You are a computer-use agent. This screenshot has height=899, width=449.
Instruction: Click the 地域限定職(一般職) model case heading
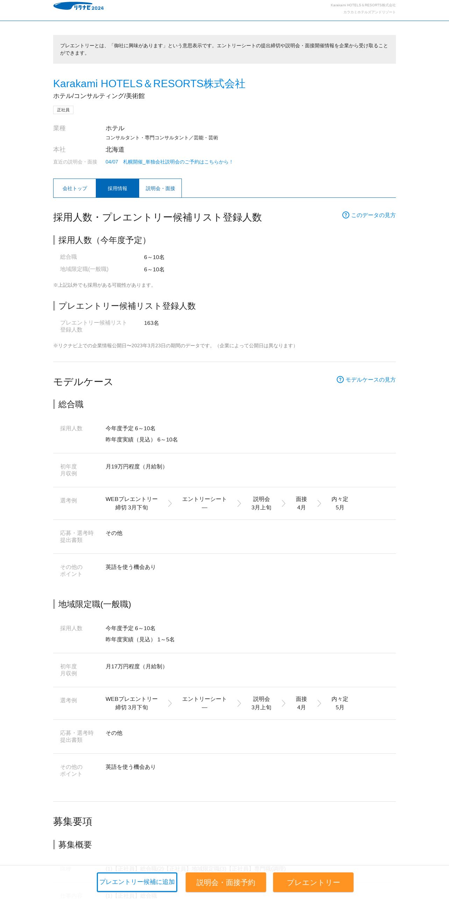point(94,604)
